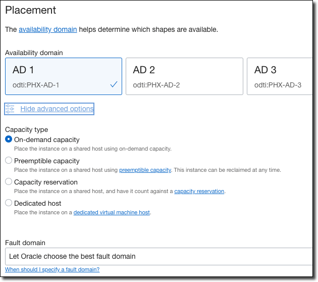The height and width of the screenshot is (282, 318).
Task: Click the blue checkmark in AD 1 card
Action: (x=114, y=85)
